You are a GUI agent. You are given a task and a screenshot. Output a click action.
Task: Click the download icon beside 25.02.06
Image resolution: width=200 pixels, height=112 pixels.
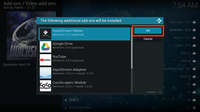(194, 61)
